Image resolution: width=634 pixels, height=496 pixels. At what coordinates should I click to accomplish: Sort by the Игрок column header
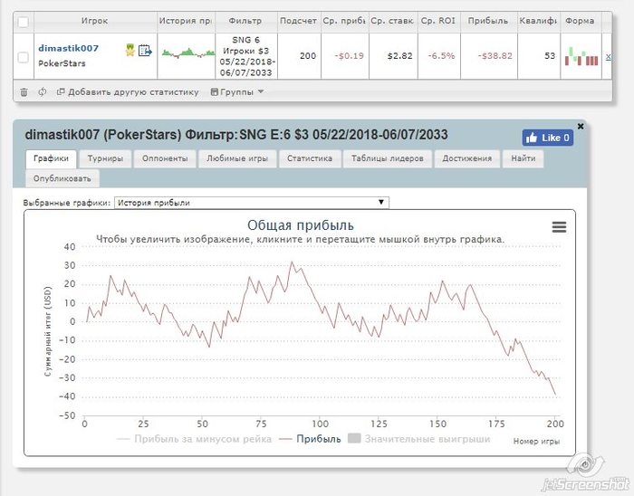(95, 21)
